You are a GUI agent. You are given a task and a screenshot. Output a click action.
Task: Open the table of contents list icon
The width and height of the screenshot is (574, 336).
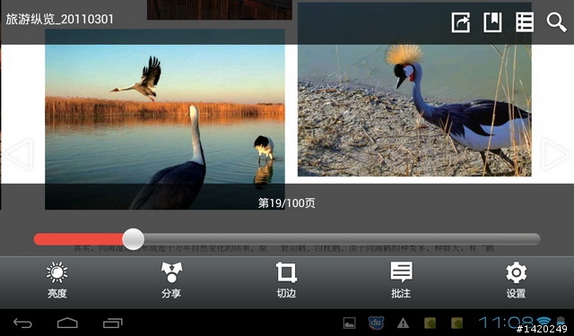[x=525, y=22]
